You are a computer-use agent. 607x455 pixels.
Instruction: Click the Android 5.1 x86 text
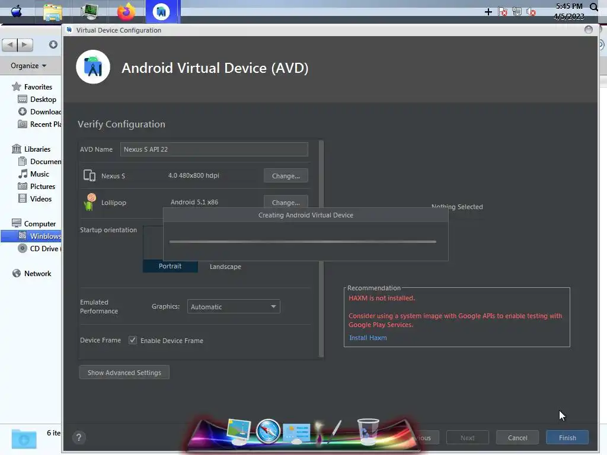click(194, 202)
